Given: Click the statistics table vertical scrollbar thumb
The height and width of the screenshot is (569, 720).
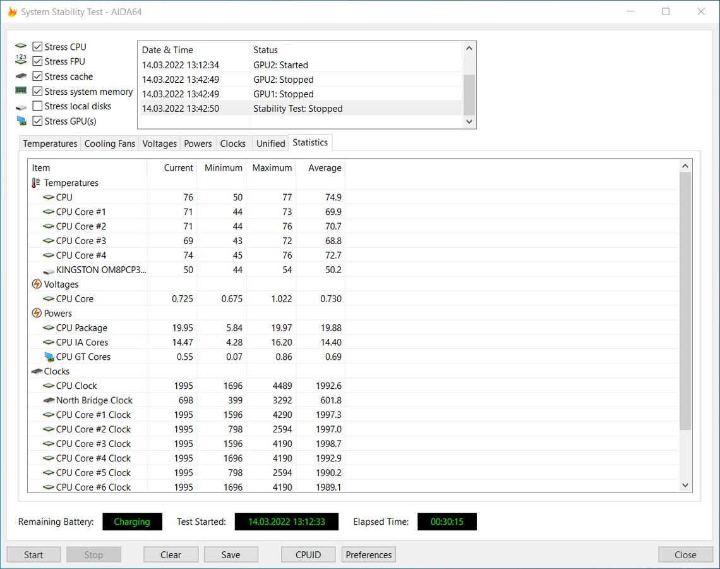Looking at the screenshot, I should [x=685, y=301].
